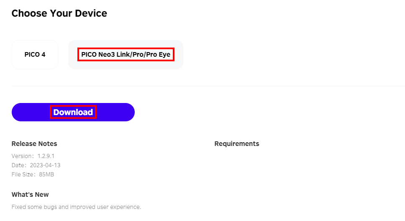Click the Date label

click(18, 165)
